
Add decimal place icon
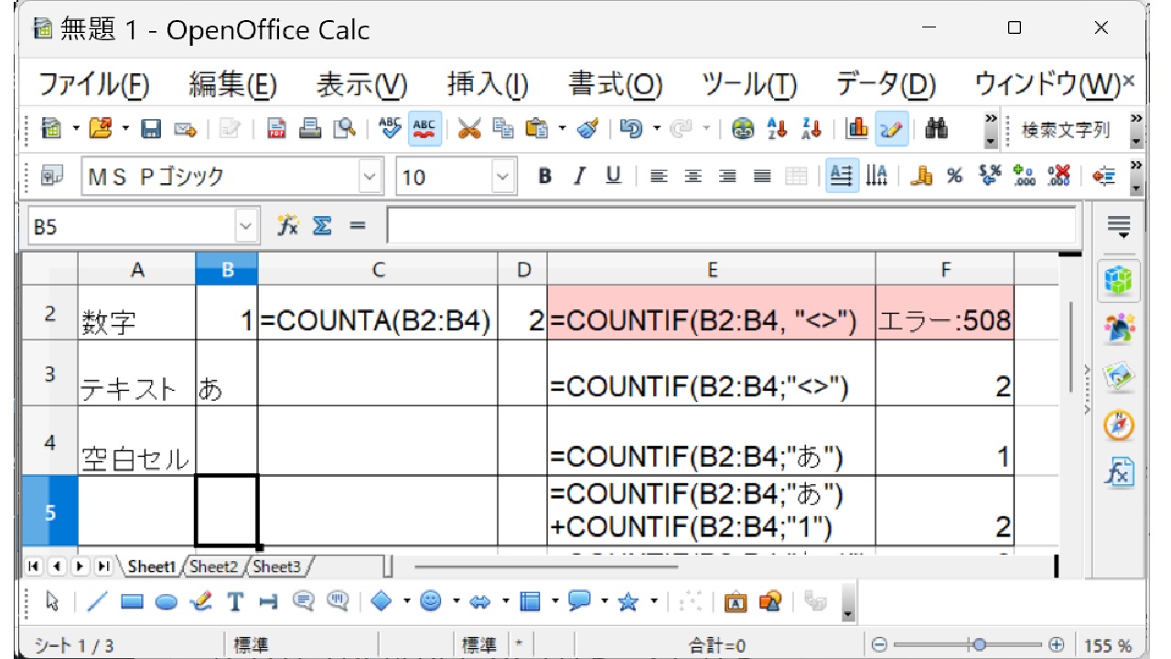[1025, 176]
